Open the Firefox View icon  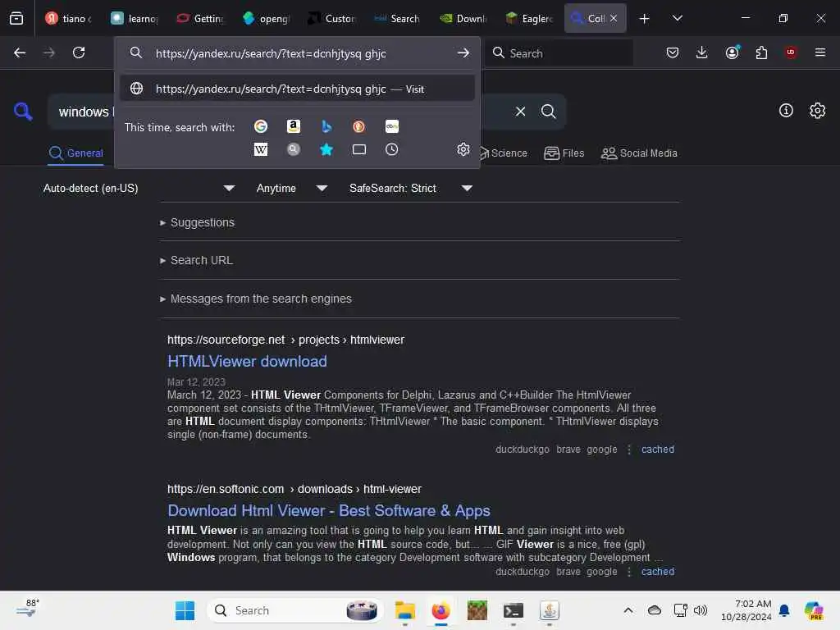(16, 18)
